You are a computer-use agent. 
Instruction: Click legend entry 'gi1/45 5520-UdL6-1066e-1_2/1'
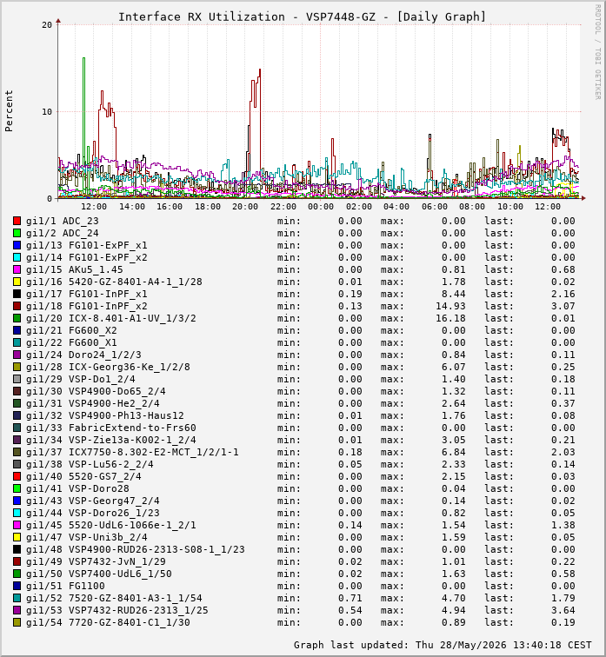(111, 525)
